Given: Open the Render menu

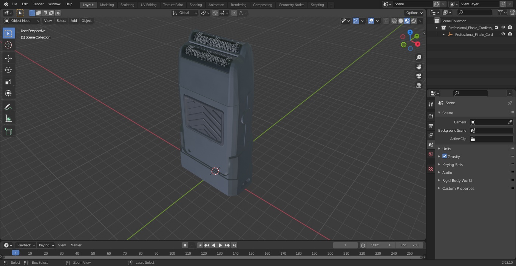Looking at the screenshot, I should 38,4.
